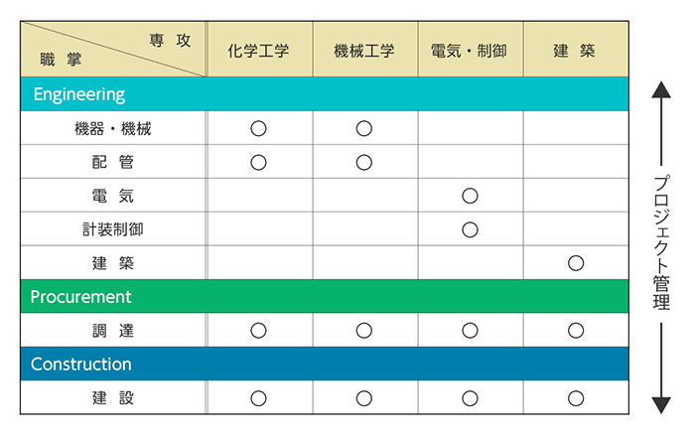Click the circle for 計装制御 under 電気・制御

pos(470,229)
